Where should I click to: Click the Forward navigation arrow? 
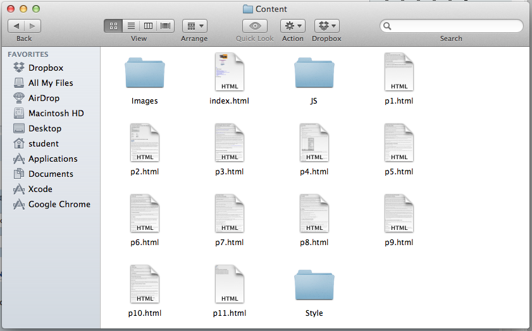[32, 26]
